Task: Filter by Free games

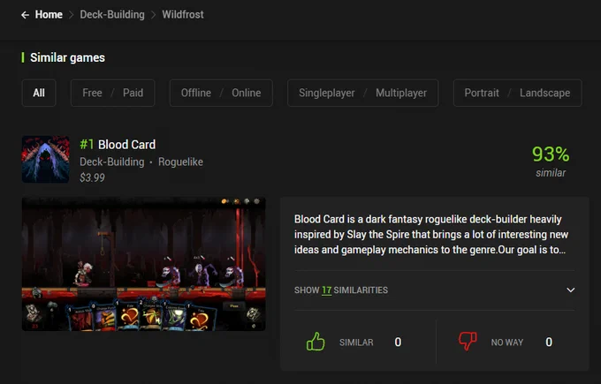Action: [92, 93]
